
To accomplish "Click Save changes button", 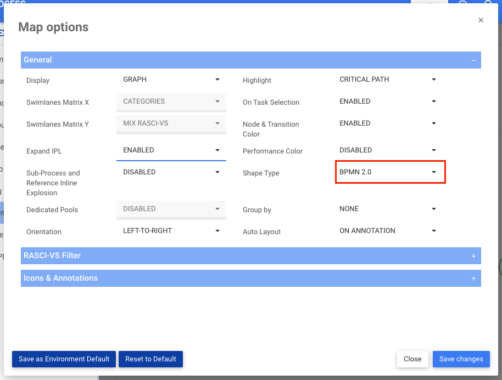I will 461,359.
